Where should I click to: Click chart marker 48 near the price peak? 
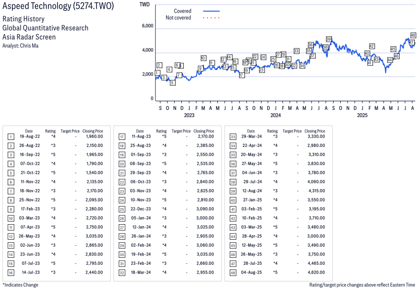(x=413, y=35)
